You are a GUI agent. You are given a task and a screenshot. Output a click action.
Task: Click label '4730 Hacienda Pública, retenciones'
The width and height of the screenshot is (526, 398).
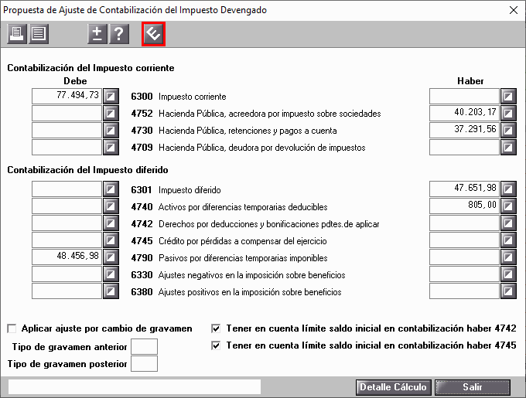click(234, 131)
